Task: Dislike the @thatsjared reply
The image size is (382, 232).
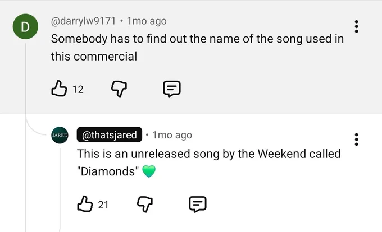Action: tap(145, 204)
